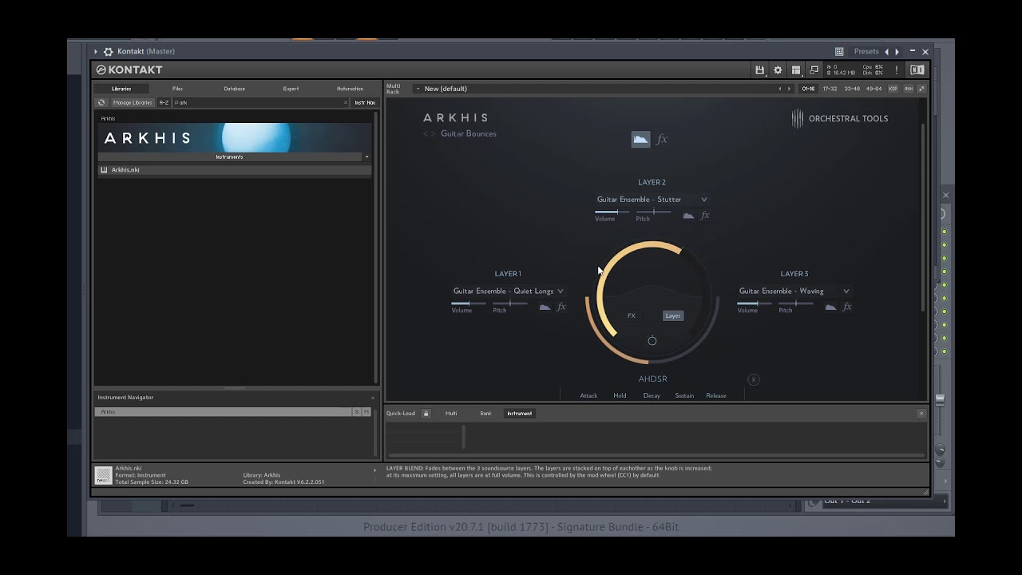Click the Manage Libraries button
This screenshot has height=575, width=1022.
pyautogui.click(x=133, y=102)
